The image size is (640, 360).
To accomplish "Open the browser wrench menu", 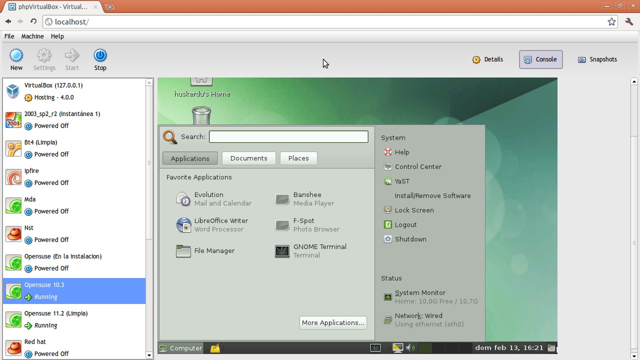I will pyautogui.click(x=629, y=22).
